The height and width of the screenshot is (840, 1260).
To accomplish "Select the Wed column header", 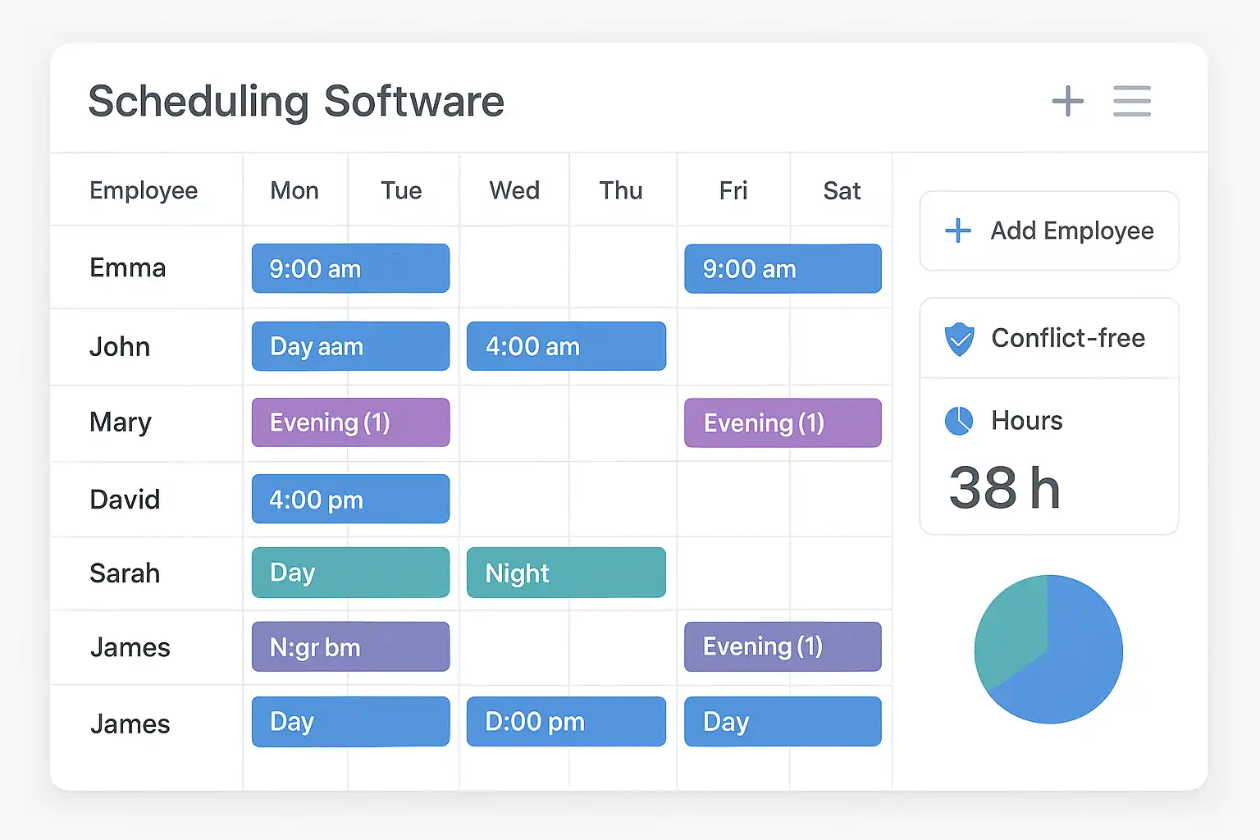I will [x=514, y=190].
